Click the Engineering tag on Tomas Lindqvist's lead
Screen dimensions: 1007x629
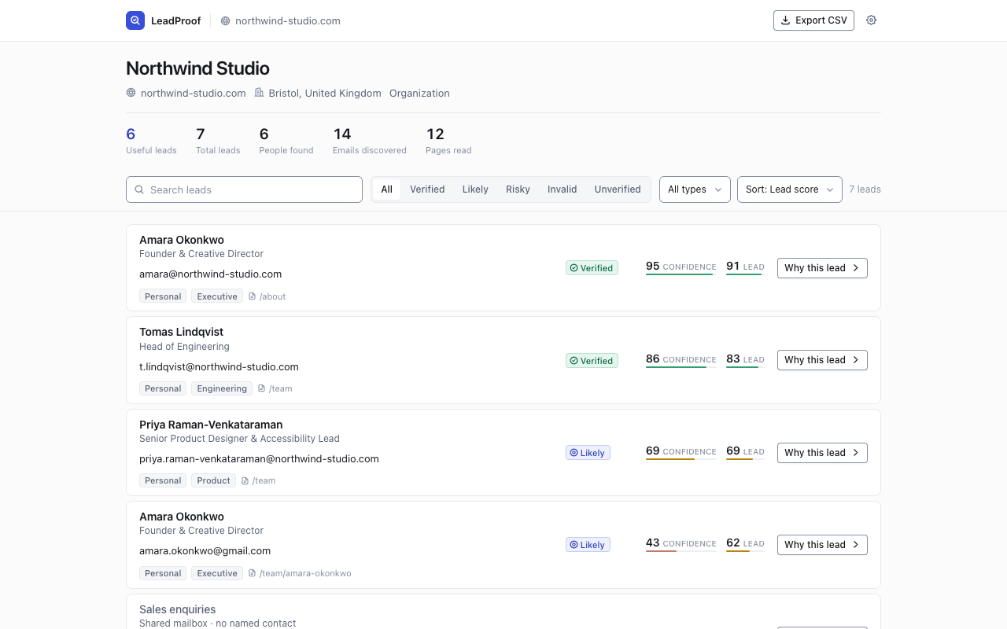click(222, 388)
